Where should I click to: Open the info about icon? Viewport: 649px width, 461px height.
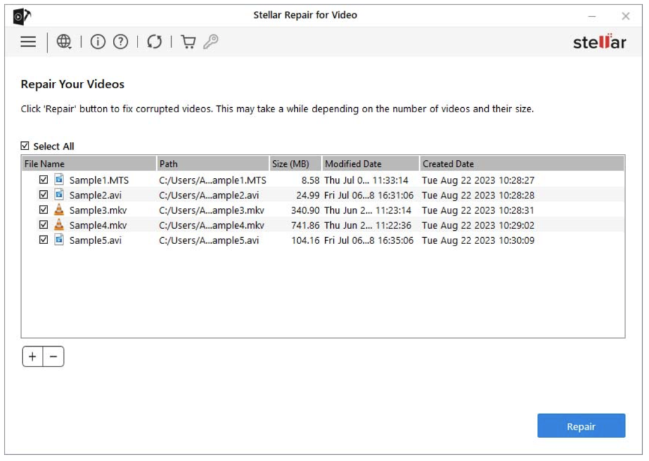pos(98,42)
